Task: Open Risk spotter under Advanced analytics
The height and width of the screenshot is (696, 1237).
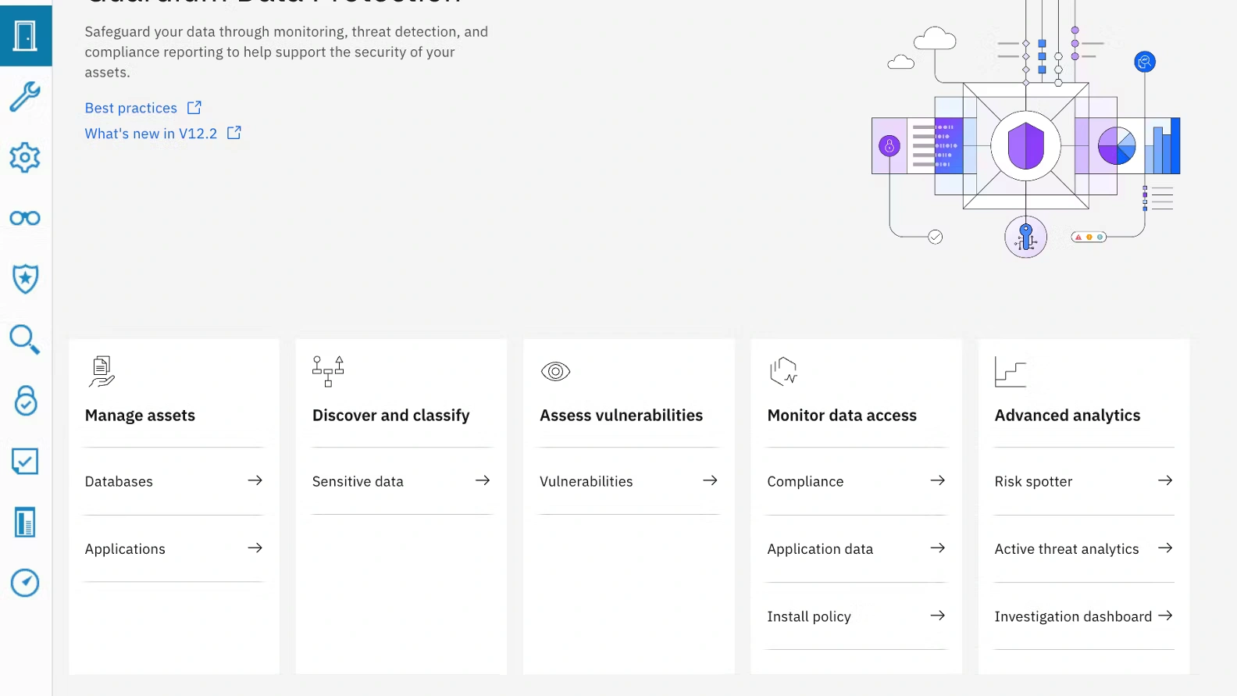Action: 1083,481
